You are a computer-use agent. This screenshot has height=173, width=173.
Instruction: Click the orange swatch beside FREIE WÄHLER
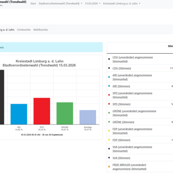(109, 167)
